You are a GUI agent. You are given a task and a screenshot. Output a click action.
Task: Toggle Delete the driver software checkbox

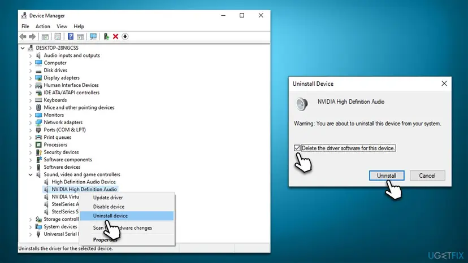pos(297,148)
